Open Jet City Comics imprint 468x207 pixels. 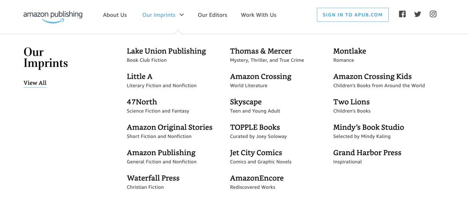click(256, 153)
